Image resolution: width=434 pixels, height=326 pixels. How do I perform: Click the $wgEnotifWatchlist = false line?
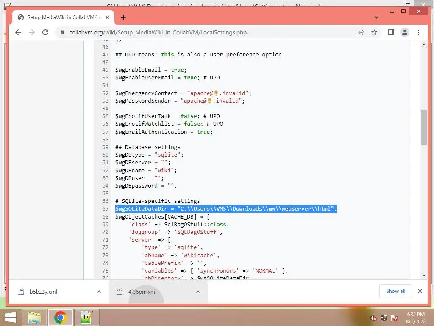[169, 124]
